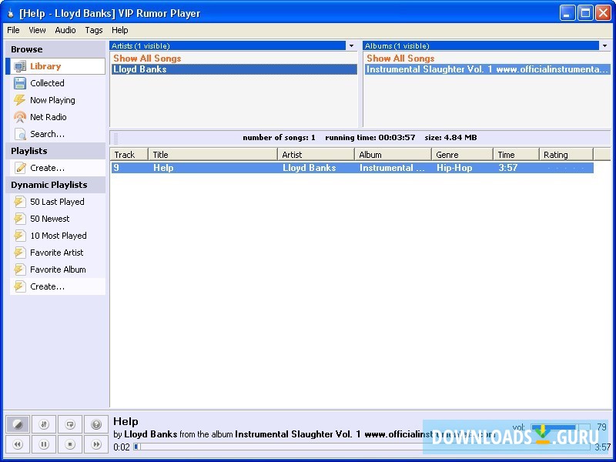Expand the Albums panel dropdown arrow

[x=604, y=45]
